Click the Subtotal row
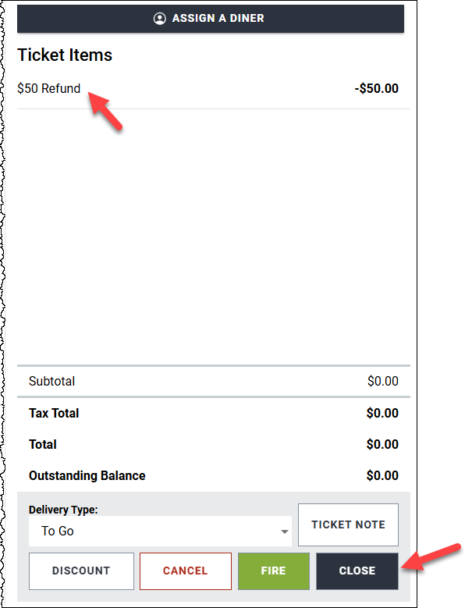 click(x=214, y=381)
